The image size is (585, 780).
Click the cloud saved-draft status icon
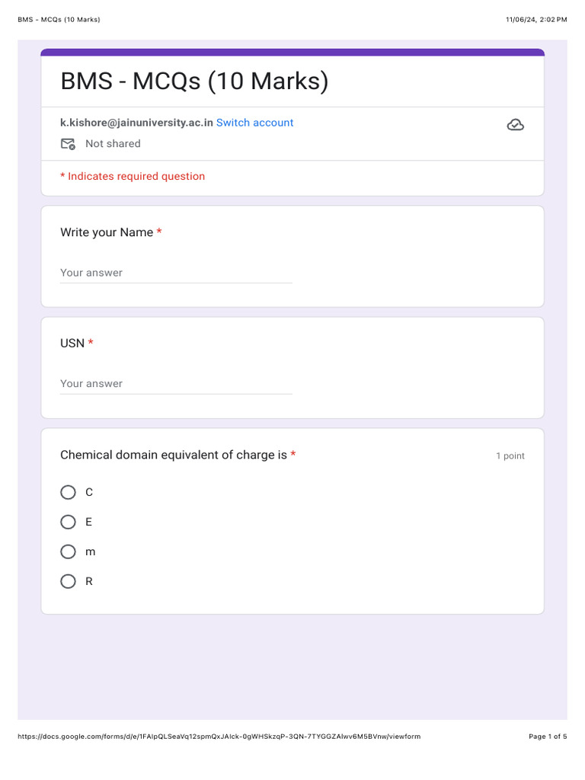(515, 125)
